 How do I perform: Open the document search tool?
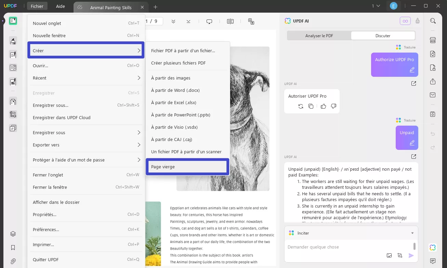pos(433,21)
